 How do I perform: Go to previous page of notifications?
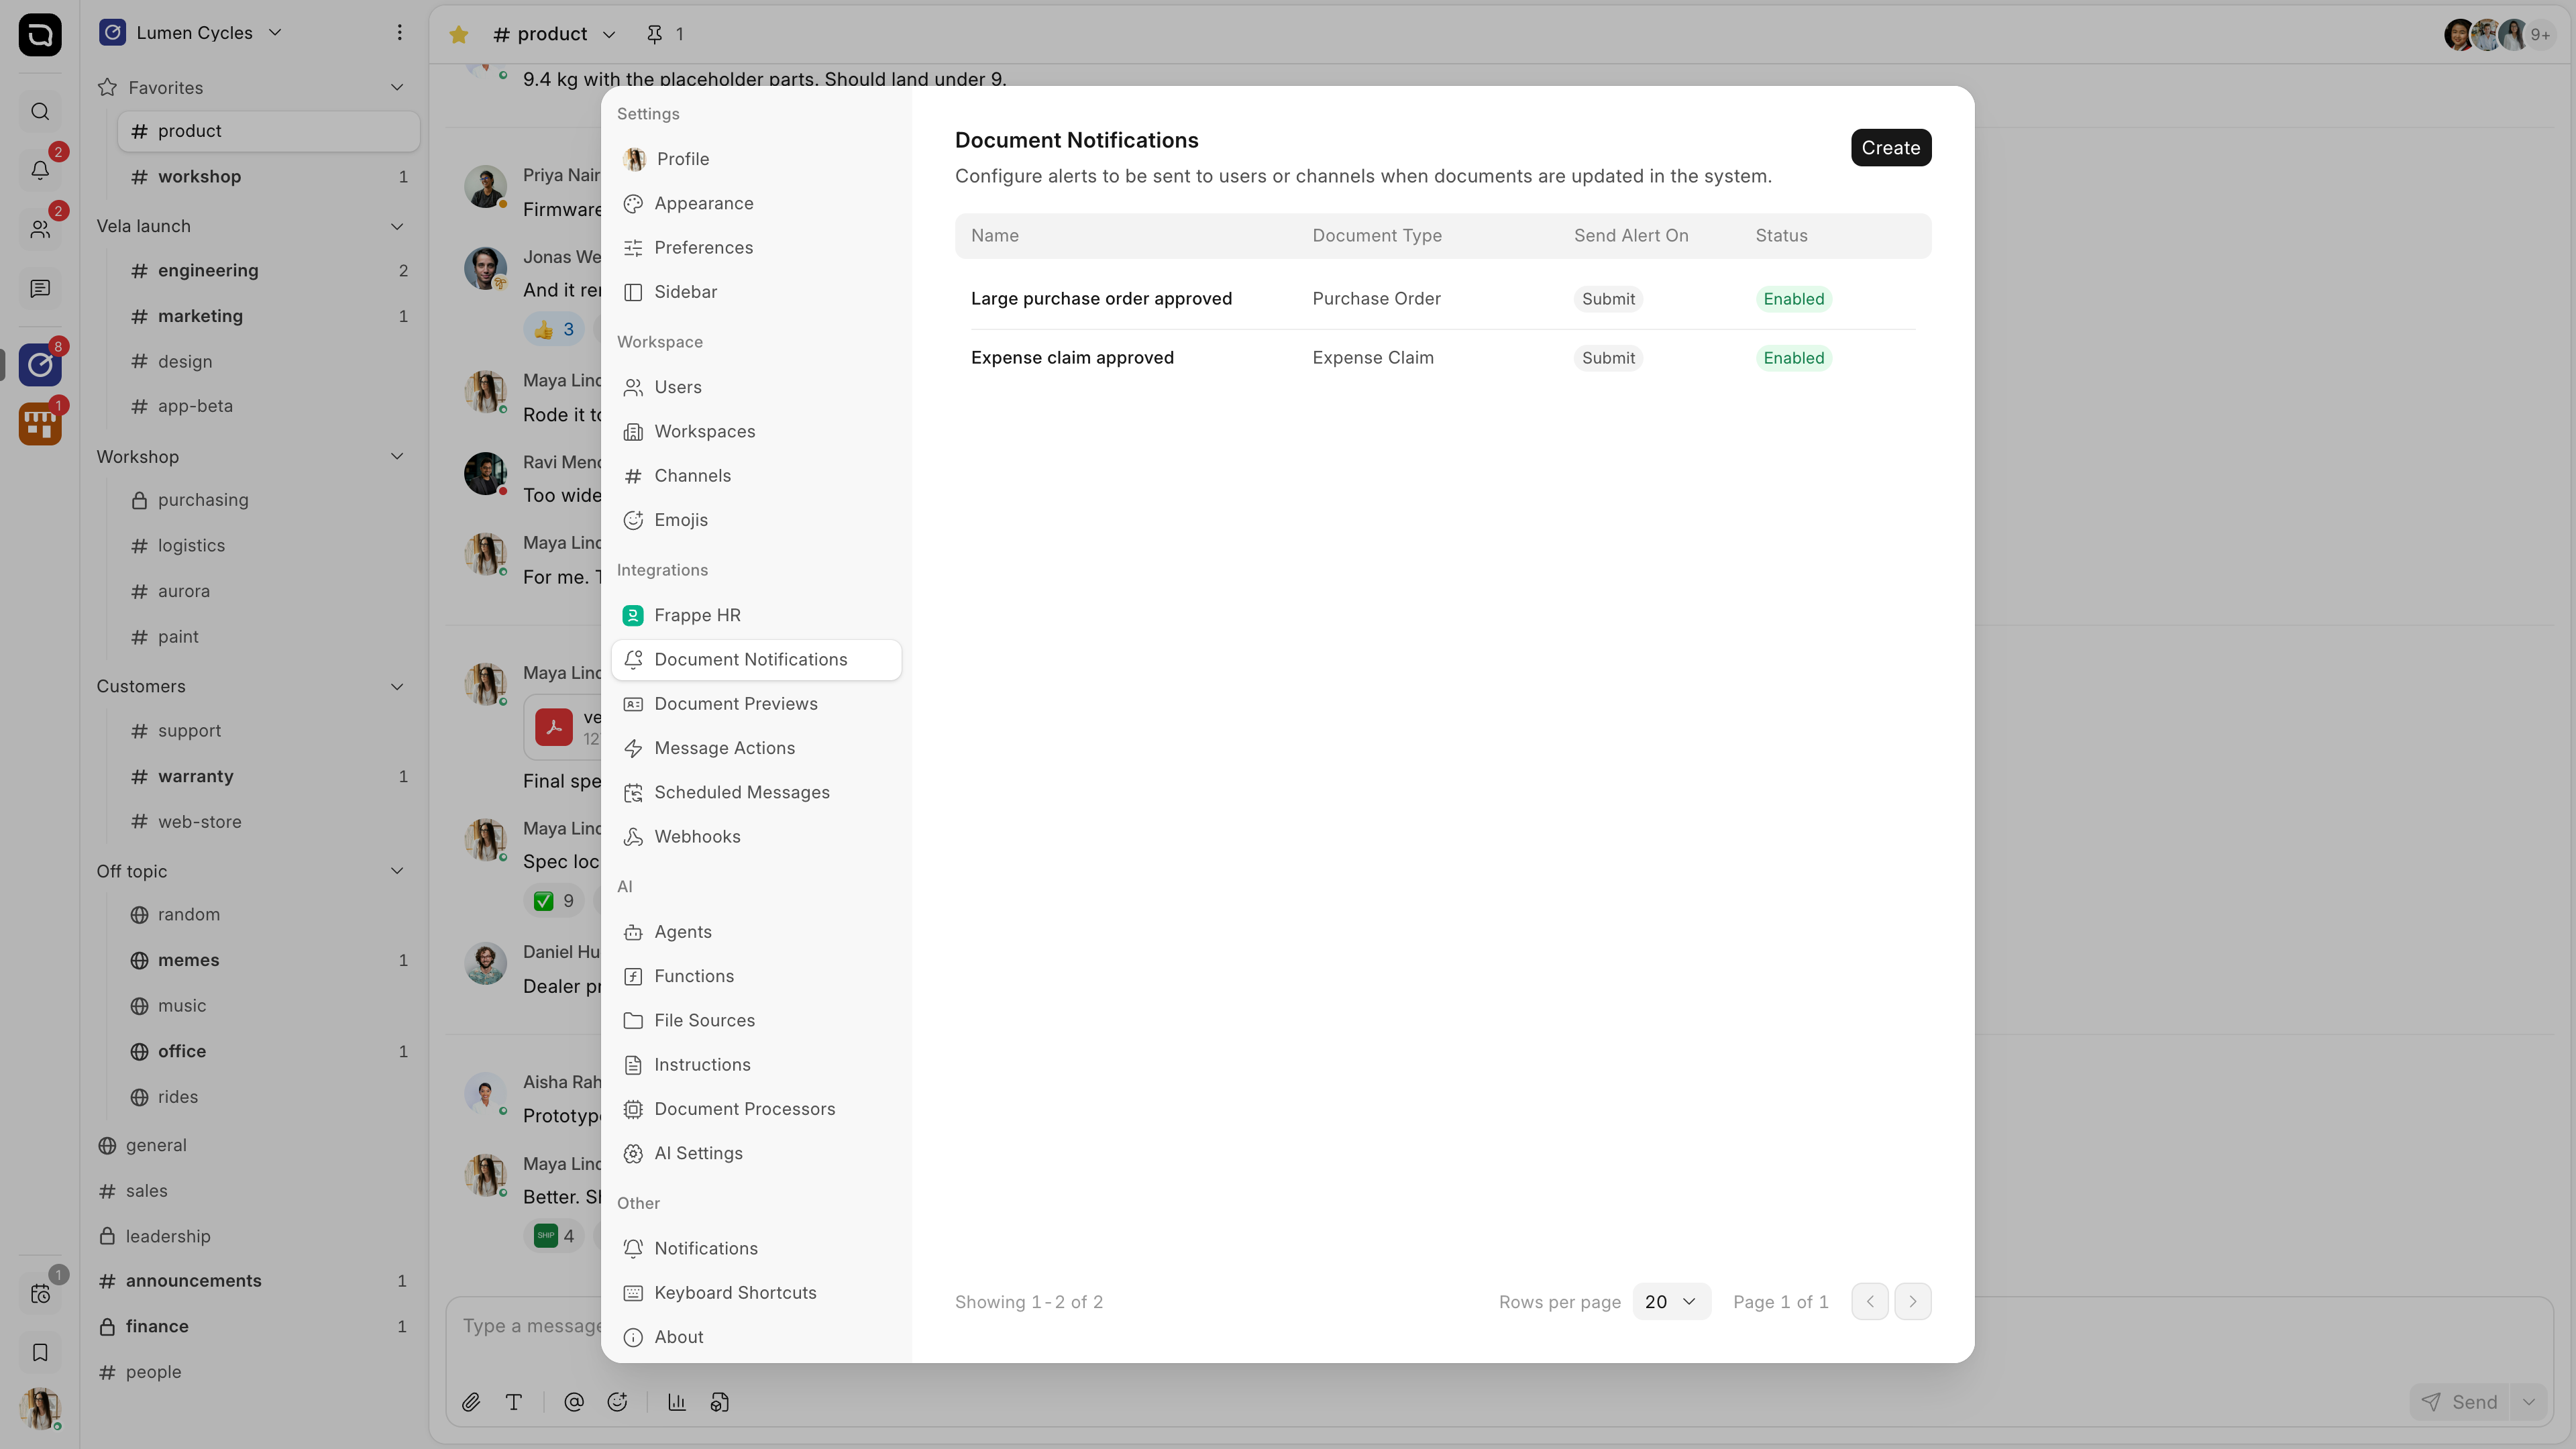[1869, 1301]
